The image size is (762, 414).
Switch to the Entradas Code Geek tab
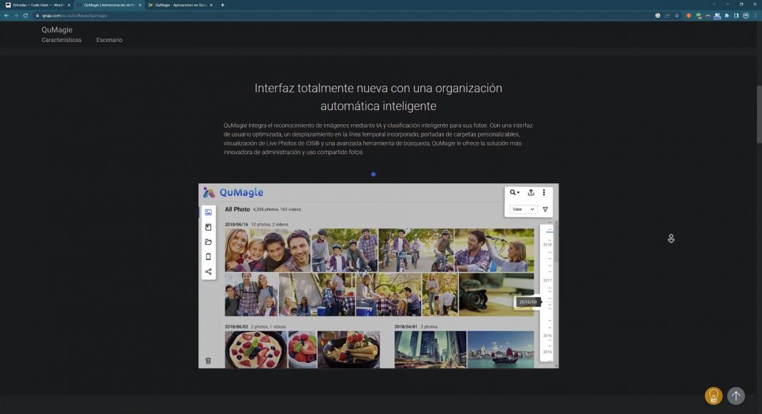pyautogui.click(x=37, y=5)
